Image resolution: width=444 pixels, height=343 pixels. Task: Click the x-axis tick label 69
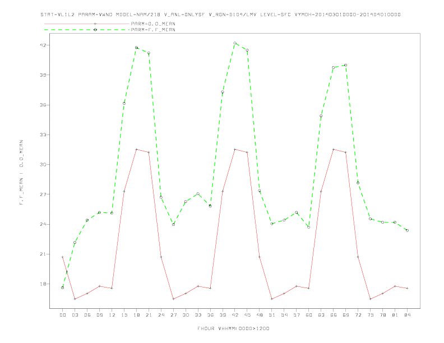tap(346, 315)
